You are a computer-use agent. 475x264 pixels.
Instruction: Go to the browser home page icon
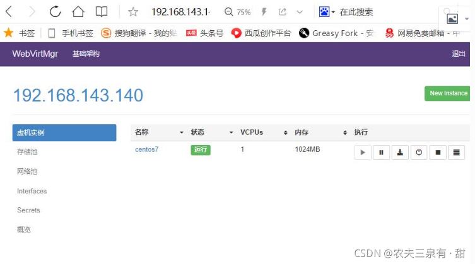click(78, 12)
